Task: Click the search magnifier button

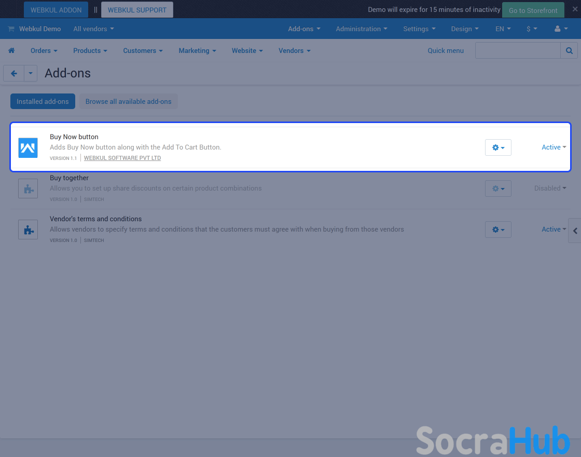Action: [x=569, y=50]
